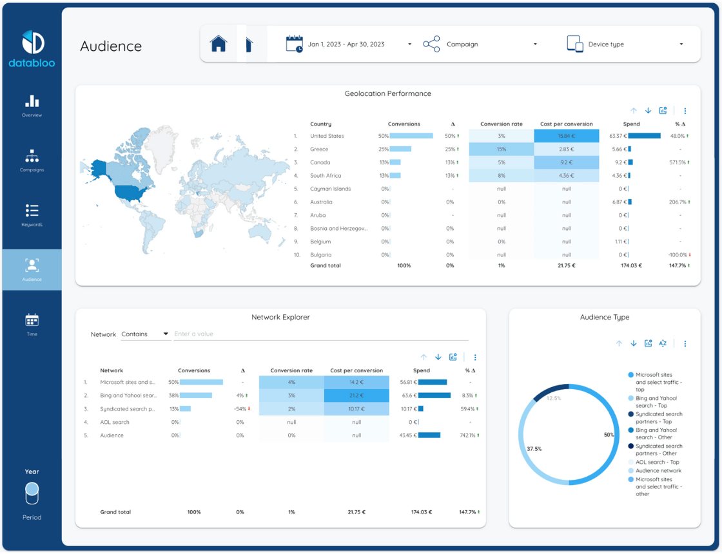
Task: Open the Overview page in sidebar
Action: (x=32, y=106)
